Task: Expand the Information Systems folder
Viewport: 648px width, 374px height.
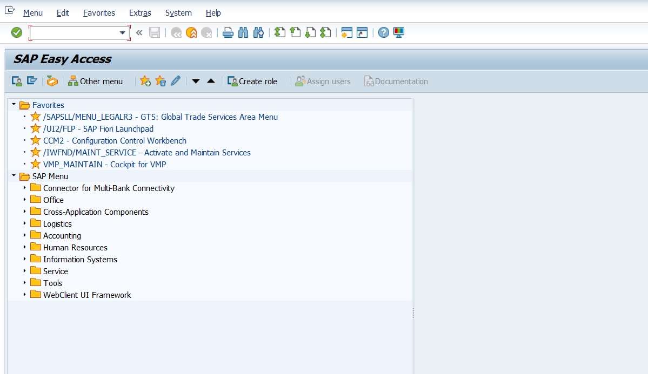Action: 24,259
